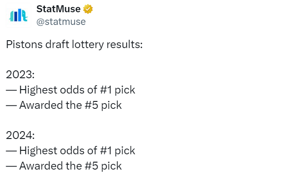Click the word 'lottery' in tweet

[x=88, y=45]
